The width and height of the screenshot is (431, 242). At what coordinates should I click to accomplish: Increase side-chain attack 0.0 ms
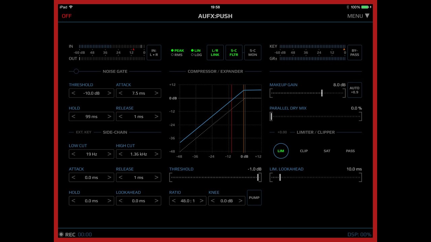coord(109,177)
